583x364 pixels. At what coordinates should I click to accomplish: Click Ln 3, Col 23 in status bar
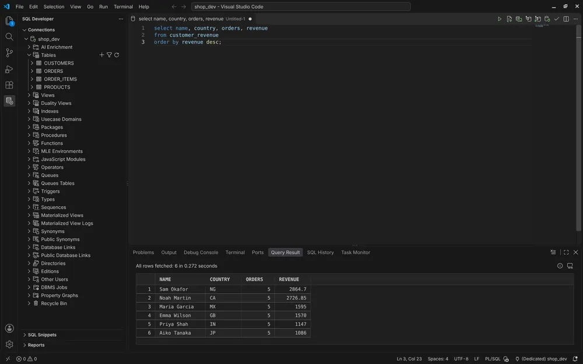pyautogui.click(x=409, y=359)
